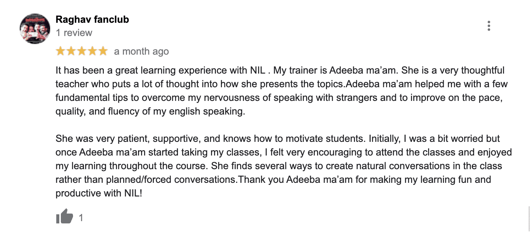Click the scrollbar at the right edge
The width and height of the screenshot is (530, 242).
click(x=528, y=218)
